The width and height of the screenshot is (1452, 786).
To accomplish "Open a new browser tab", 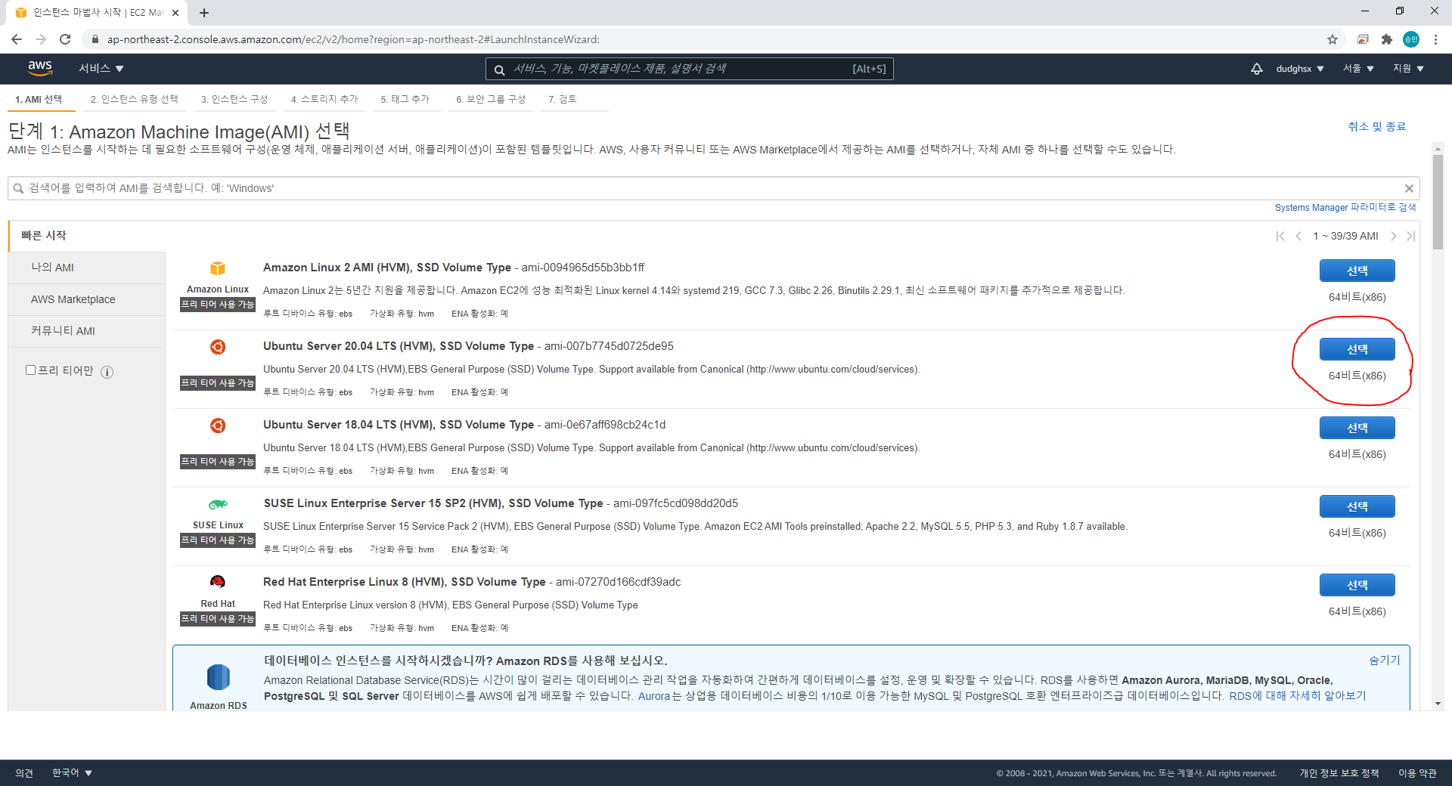I will pos(204,13).
